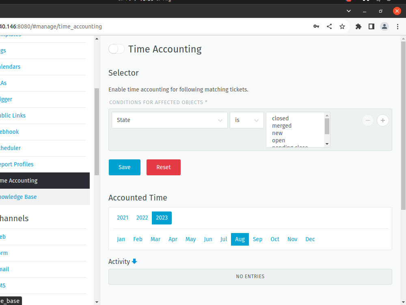Open the 'is' operator dropdown
This screenshot has width=406, height=305.
246,120
